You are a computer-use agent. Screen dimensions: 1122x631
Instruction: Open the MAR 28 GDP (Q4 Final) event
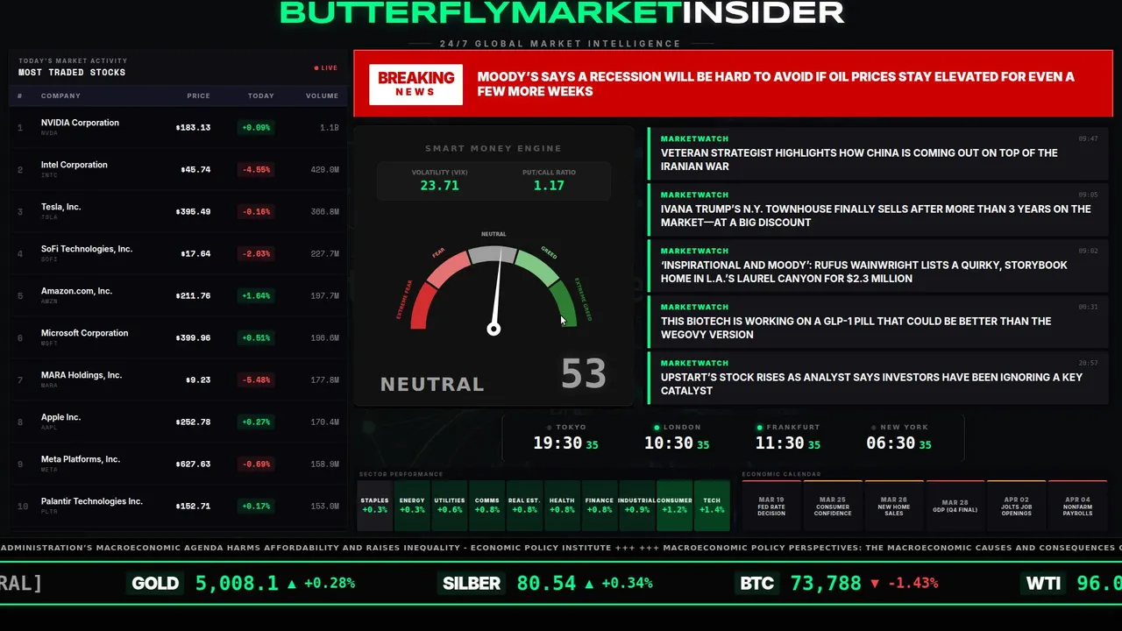(955, 506)
